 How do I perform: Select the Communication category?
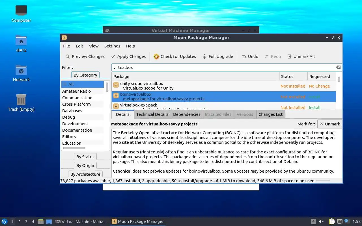[83, 98]
